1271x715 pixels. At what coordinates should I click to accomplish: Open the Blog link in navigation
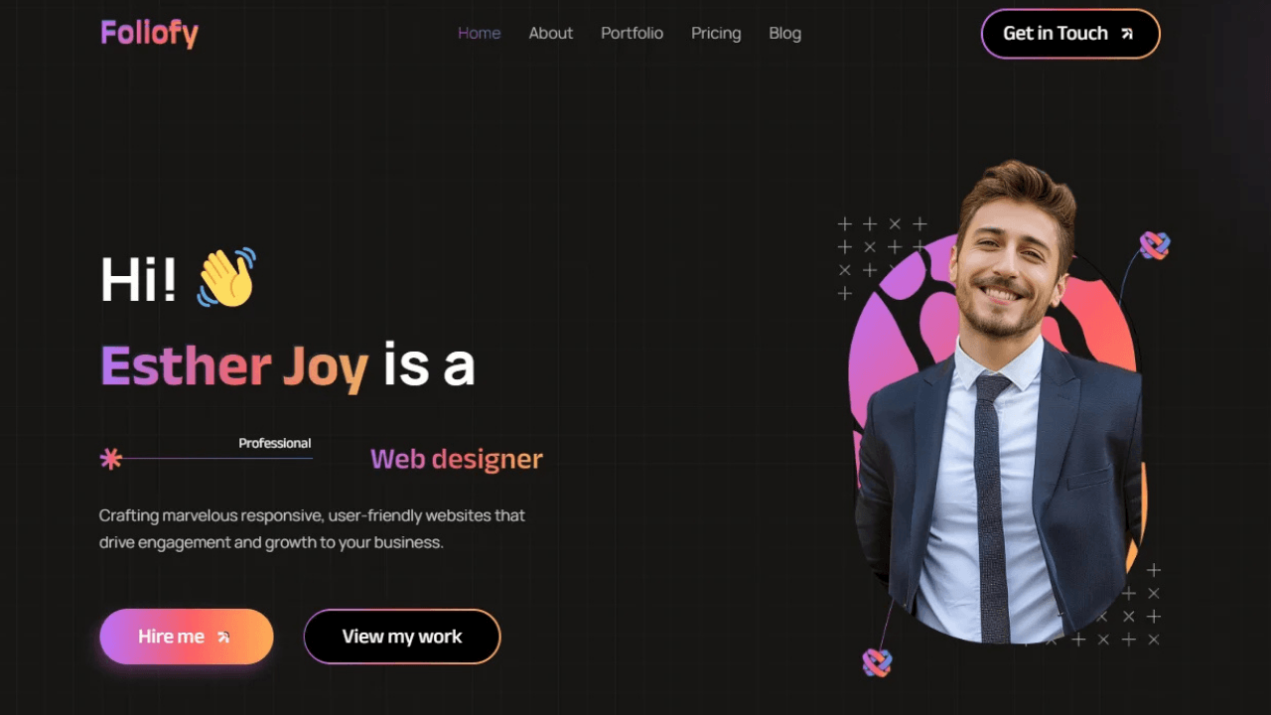[784, 33]
